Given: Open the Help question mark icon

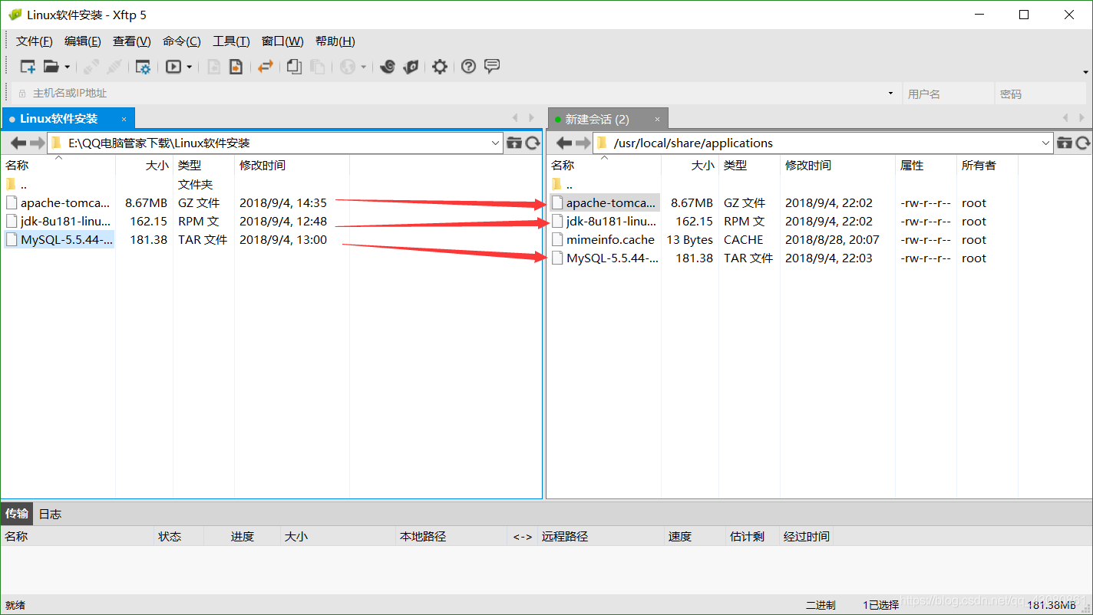Looking at the screenshot, I should coord(468,67).
